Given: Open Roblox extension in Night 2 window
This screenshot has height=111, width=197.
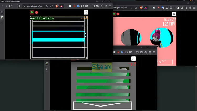Looking at the screenshot, I should tap(154, 8).
